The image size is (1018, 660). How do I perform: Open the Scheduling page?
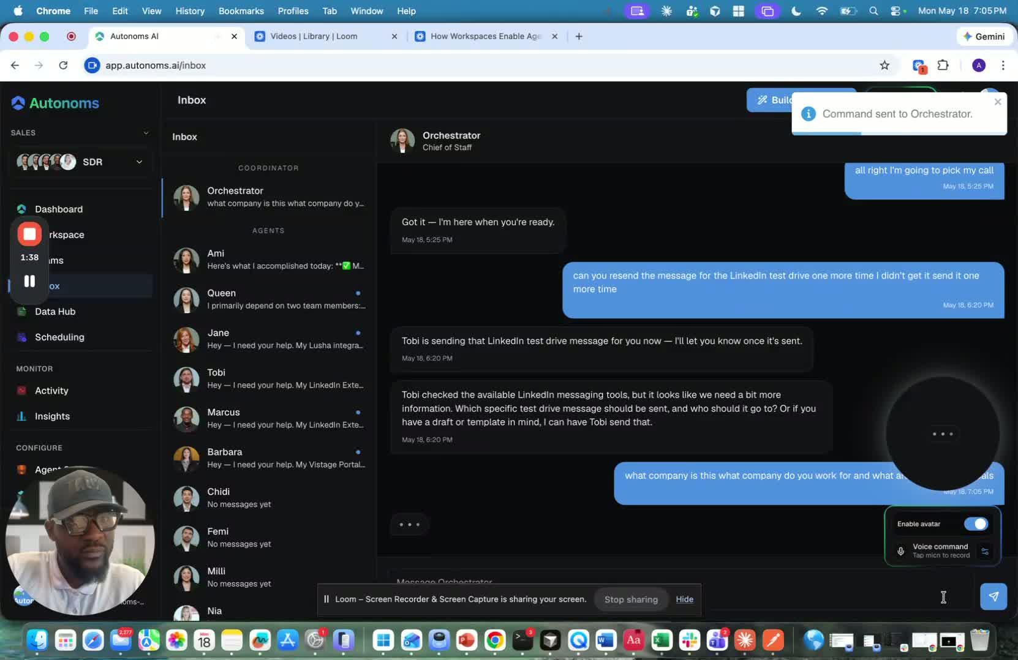click(x=59, y=337)
